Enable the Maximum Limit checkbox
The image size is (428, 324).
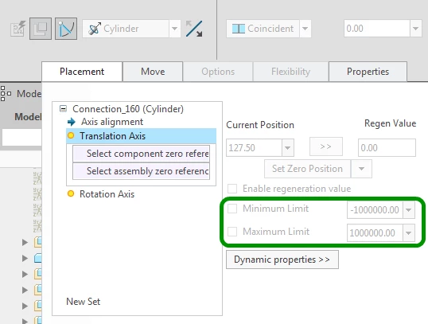click(x=232, y=232)
